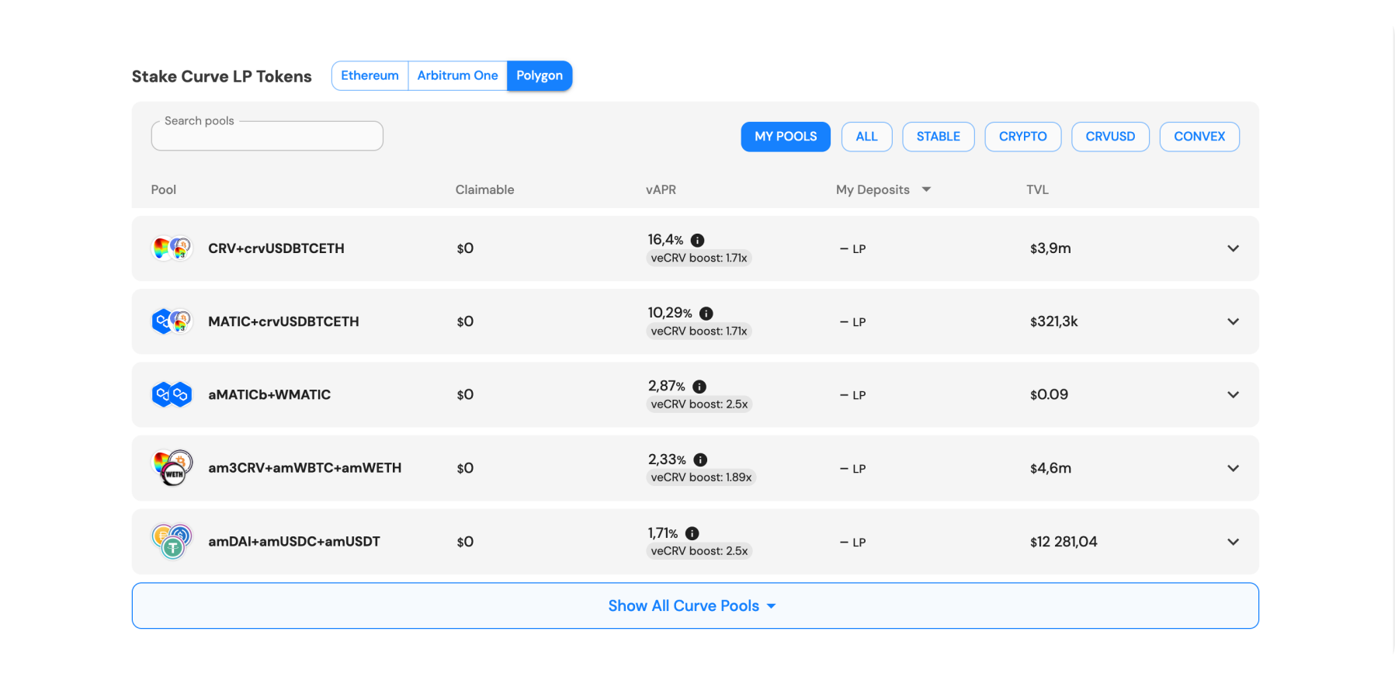The height and width of the screenshot is (680, 1395).
Task: Click the am3CRV+amWBTC+amWETH pool name
Action: 305,468
